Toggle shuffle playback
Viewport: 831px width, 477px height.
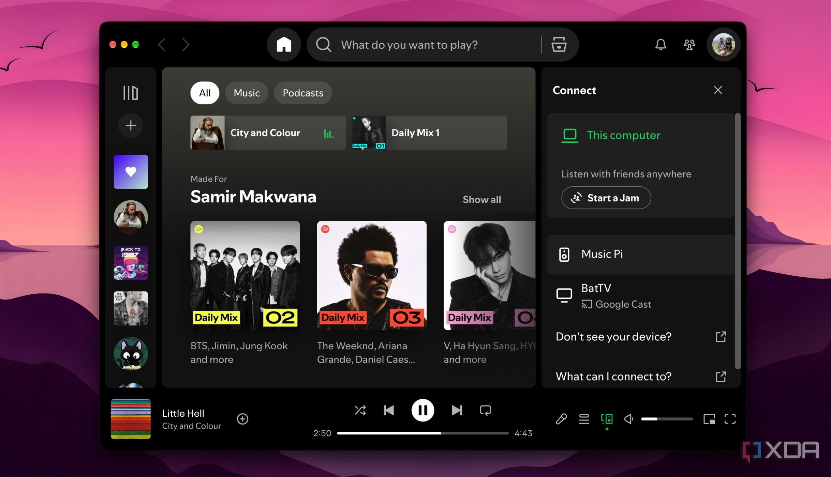coord(360,410)
